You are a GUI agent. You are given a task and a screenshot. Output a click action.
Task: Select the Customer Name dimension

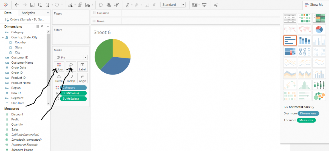[x=22, y=63]
